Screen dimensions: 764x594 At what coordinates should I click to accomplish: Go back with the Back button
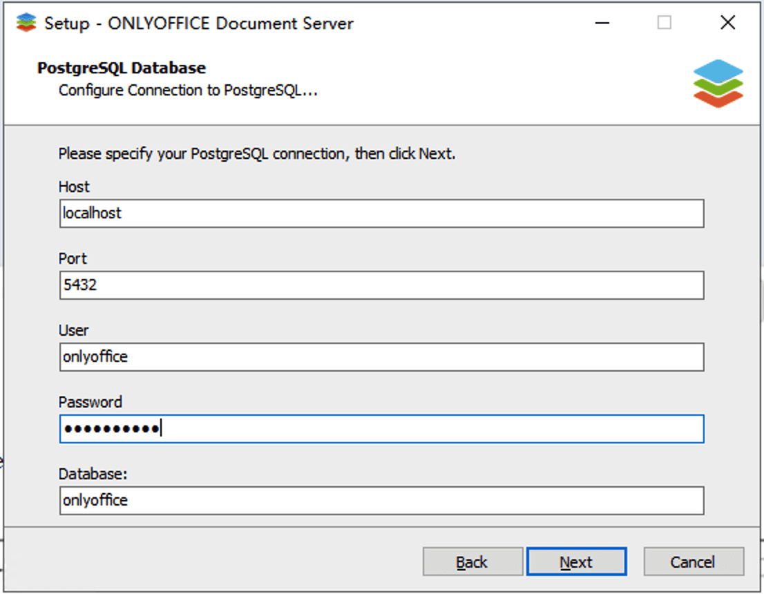coord(472,562)
